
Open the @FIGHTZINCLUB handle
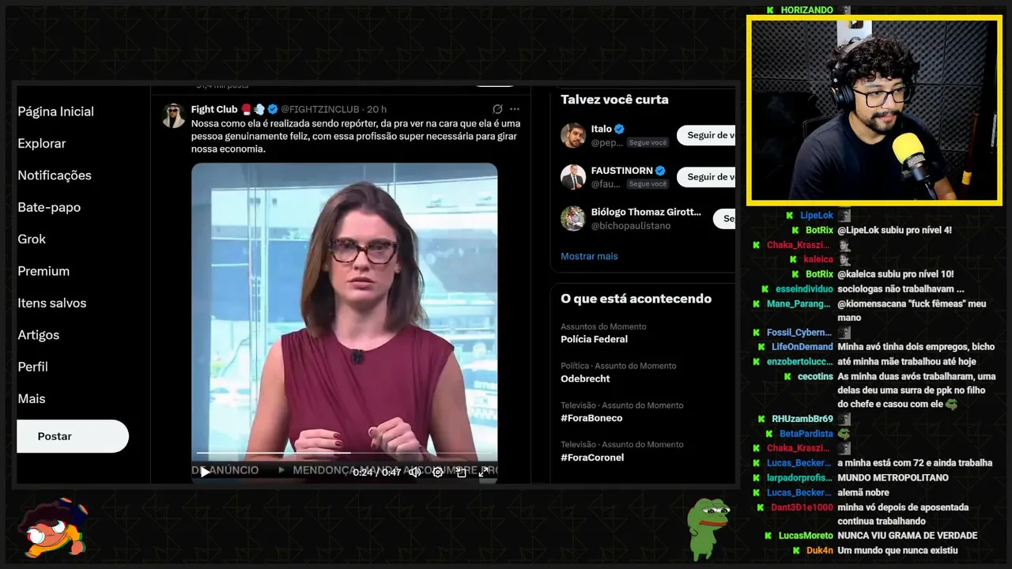pyautogui.click(x=322, y=109)
